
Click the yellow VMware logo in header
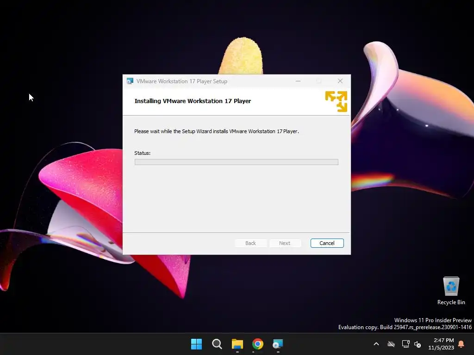(336, 101)
